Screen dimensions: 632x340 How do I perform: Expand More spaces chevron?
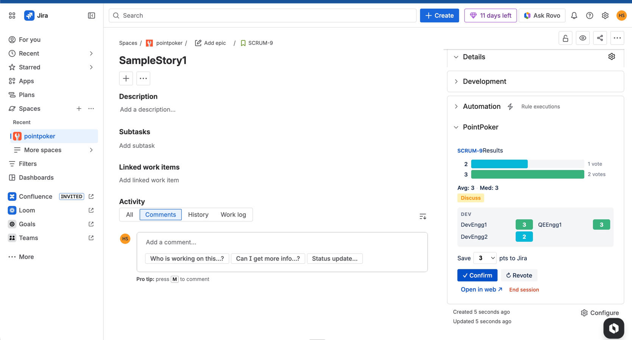coord(91,150)
